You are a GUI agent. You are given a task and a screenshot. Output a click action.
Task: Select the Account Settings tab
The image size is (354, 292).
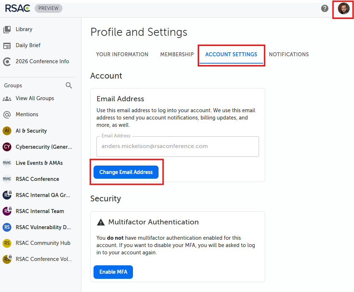pyautogui.click(x=231, y=54)
